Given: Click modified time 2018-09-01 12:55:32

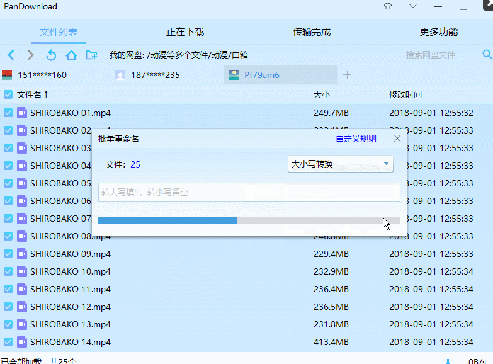Looking at the screenshot, I should click(x=431, y=113).
